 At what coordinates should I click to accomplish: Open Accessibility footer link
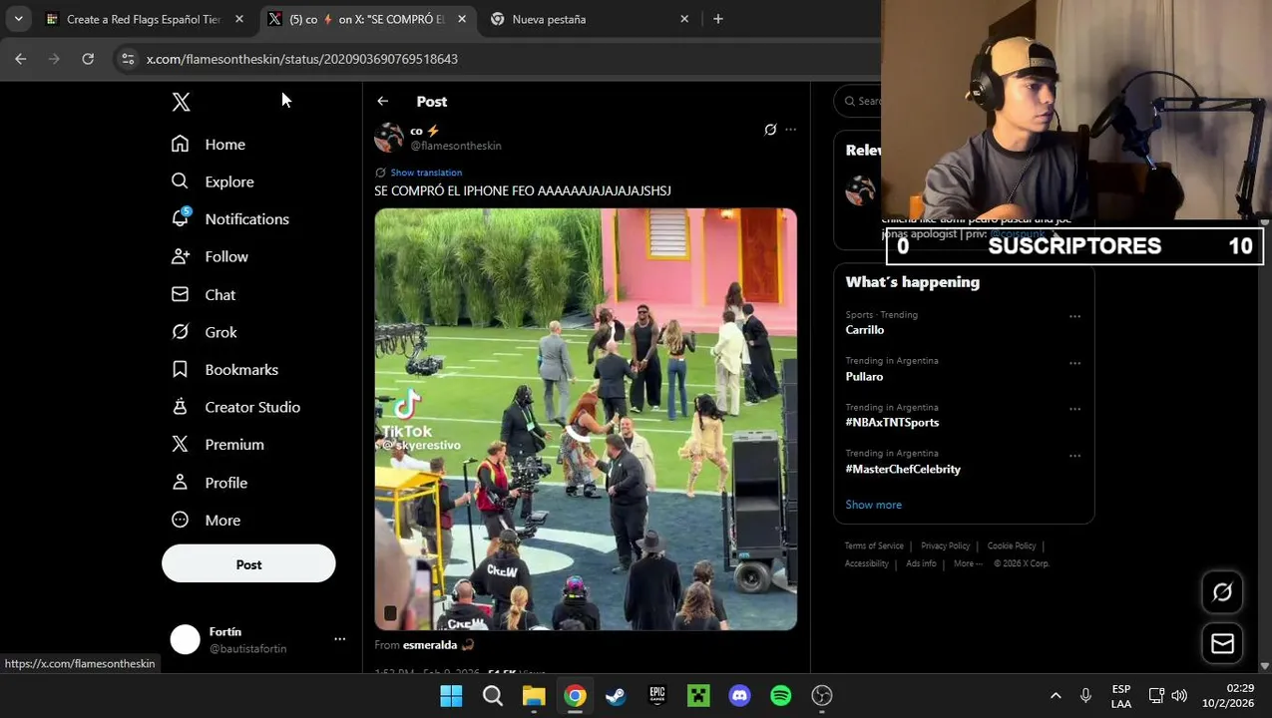pyautogui.click(x=866, y=563)
